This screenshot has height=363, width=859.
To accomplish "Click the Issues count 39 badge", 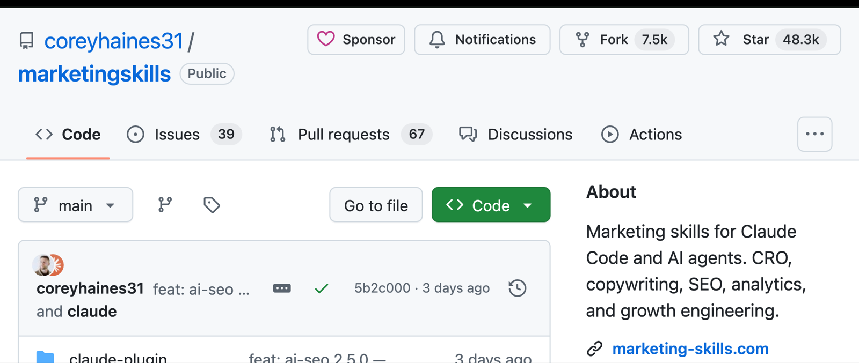I will click(226, 134).
